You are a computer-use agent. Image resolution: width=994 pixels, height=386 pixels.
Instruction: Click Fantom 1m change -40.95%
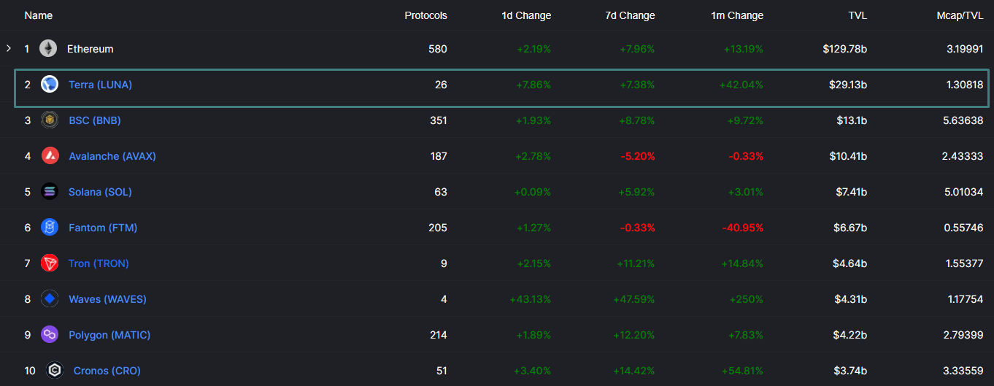click(743, 228)
